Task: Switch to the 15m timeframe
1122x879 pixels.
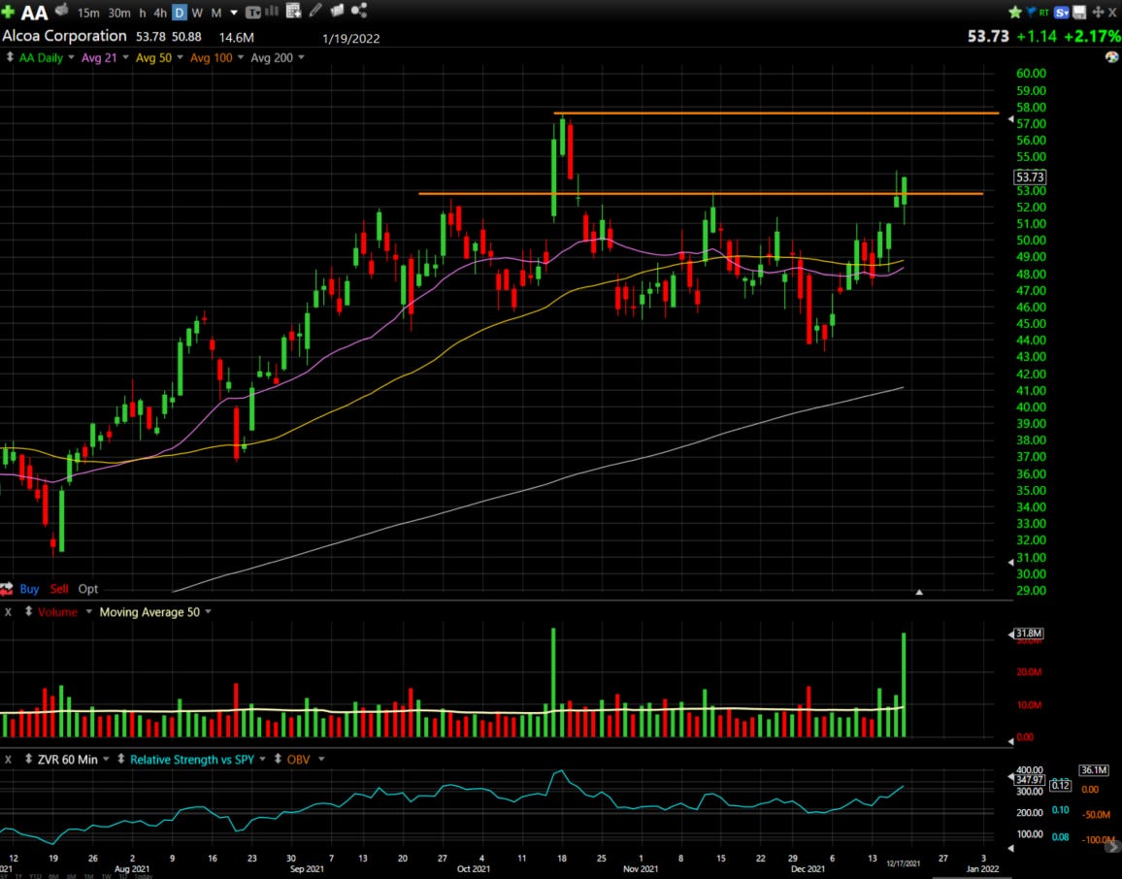Action: (88, 13)
